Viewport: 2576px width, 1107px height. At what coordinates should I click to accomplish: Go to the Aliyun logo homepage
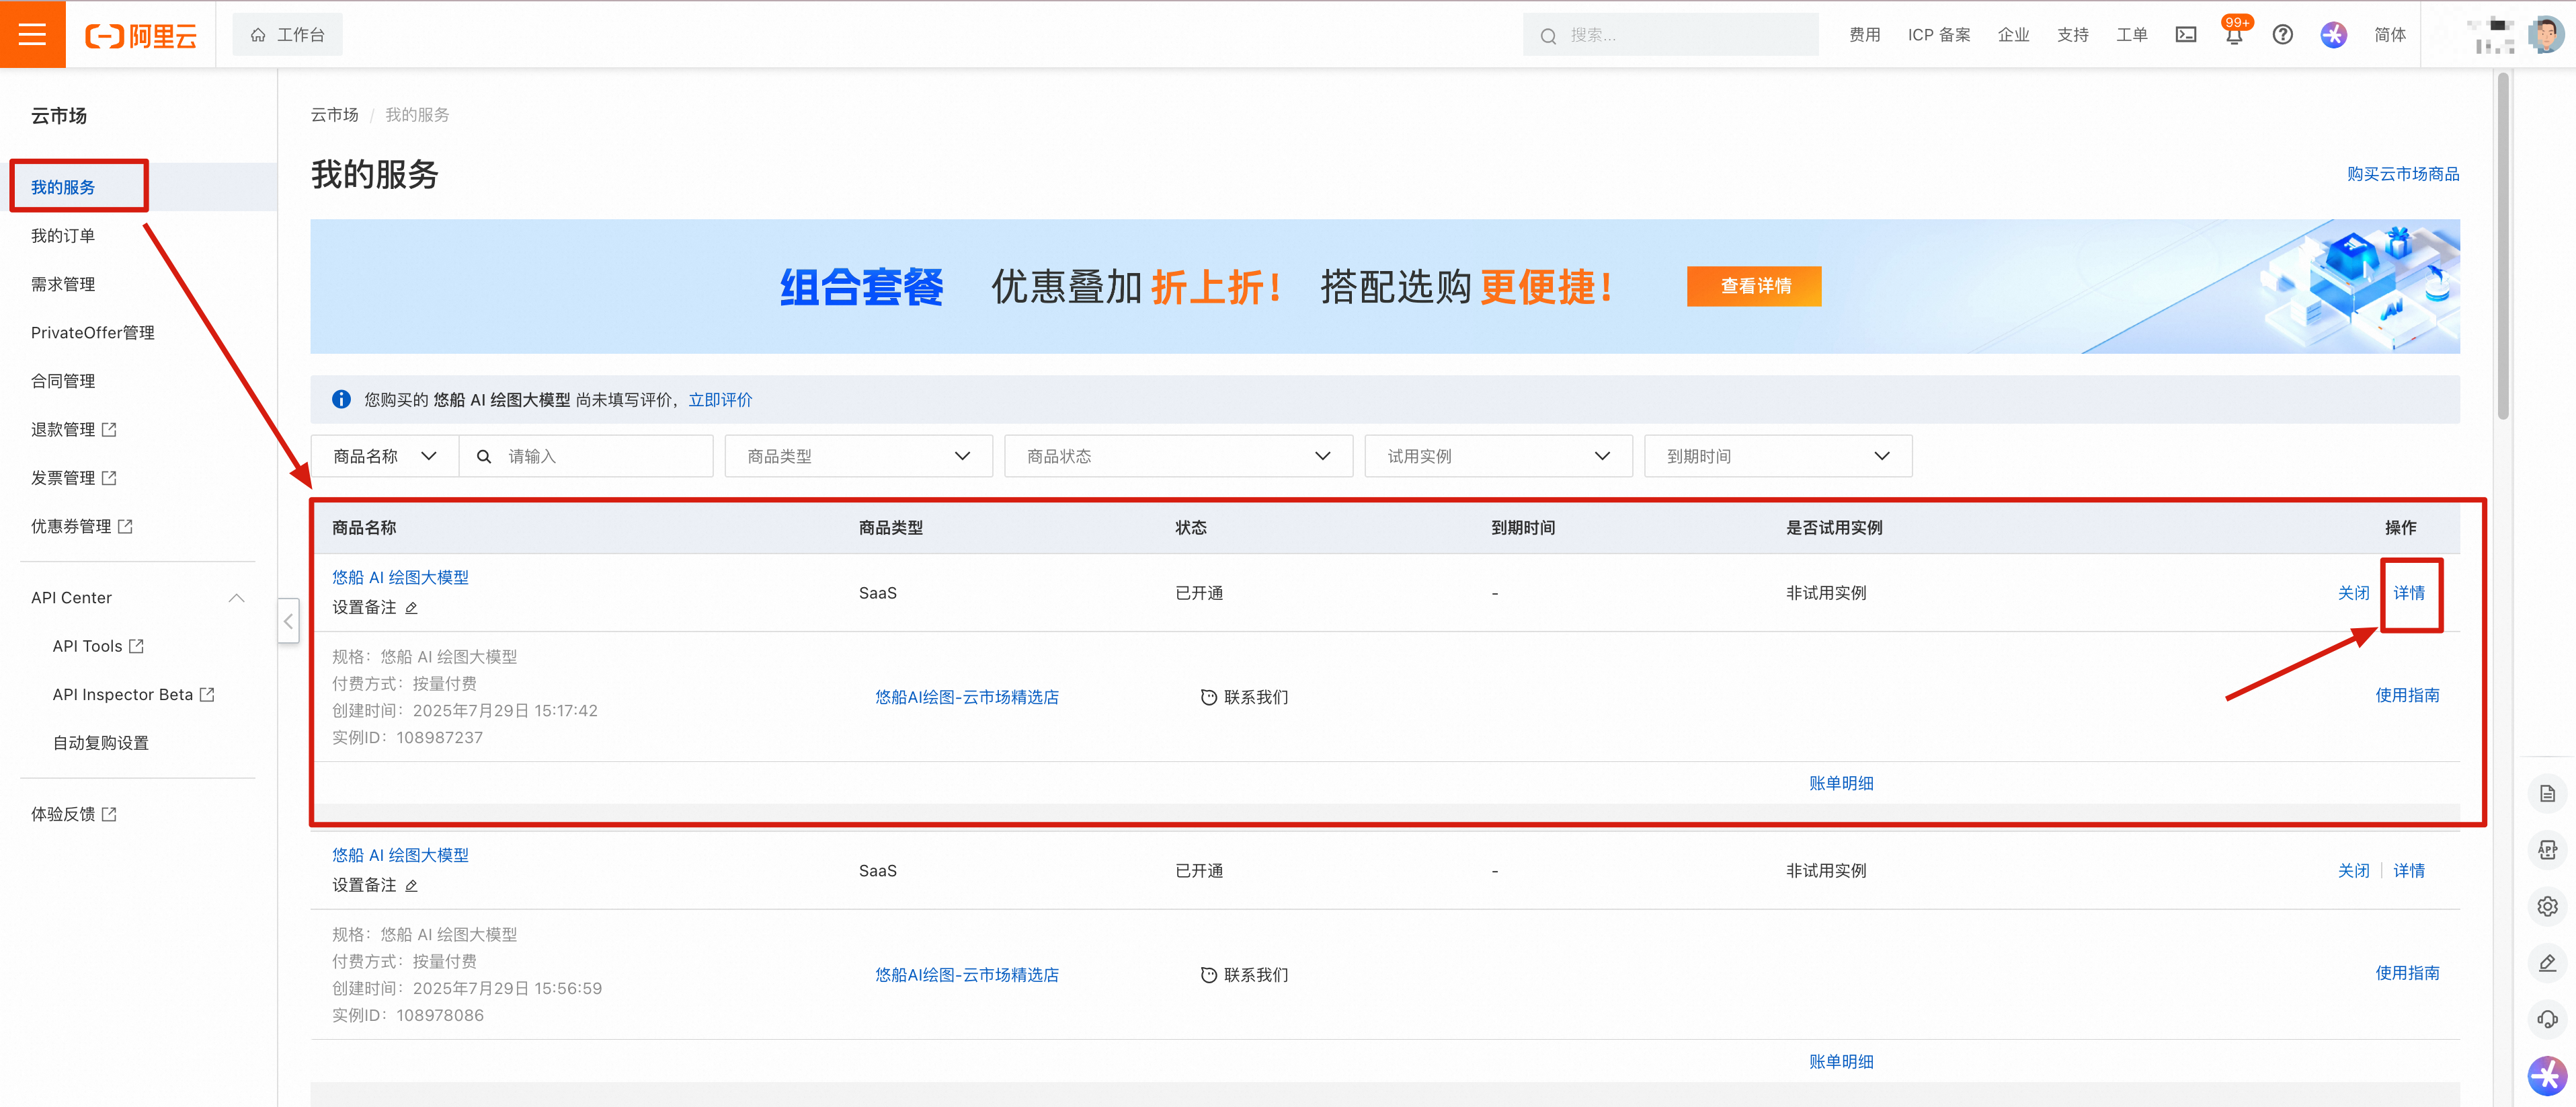click(141, 35)
